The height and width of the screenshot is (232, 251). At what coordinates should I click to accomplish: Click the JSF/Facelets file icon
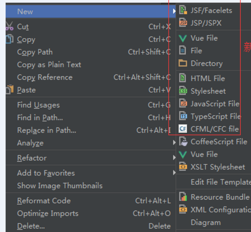click(183, 10)
